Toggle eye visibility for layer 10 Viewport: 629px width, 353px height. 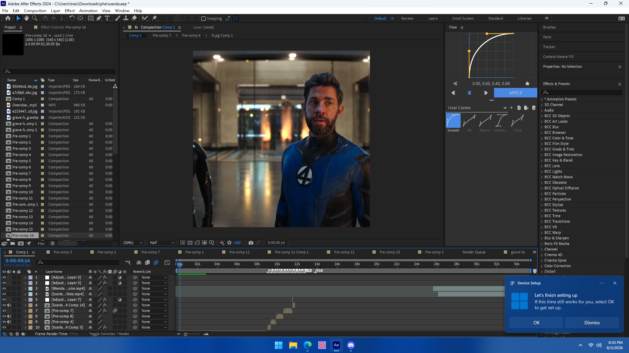4,328
